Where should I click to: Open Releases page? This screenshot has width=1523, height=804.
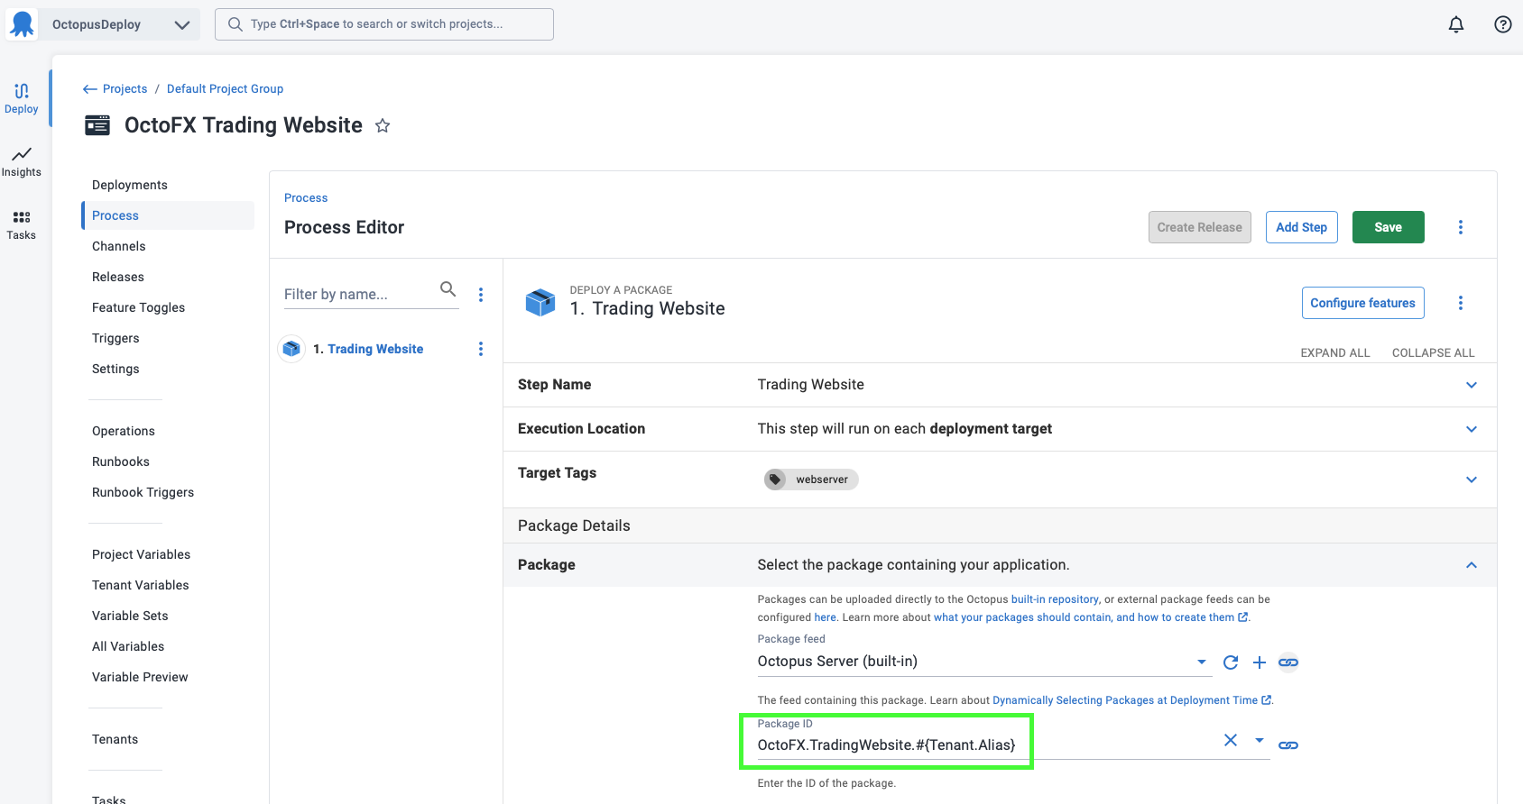click(118, 277)
